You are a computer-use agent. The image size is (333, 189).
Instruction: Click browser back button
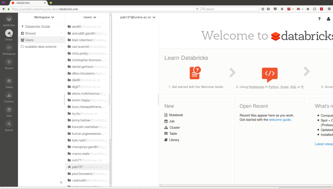click(4, 9)
